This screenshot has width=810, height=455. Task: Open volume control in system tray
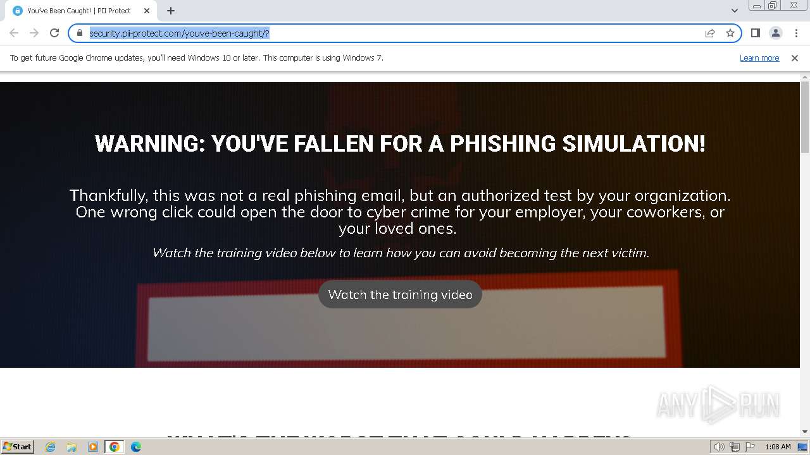click(x=720, y=447)
